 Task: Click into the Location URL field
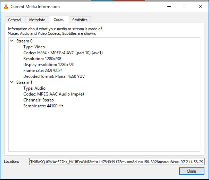pyautogui.click(x=117, y=162)
